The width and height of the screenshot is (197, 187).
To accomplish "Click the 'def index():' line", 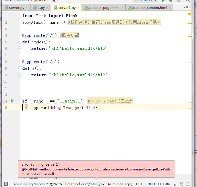I will (x=36, y=42).
